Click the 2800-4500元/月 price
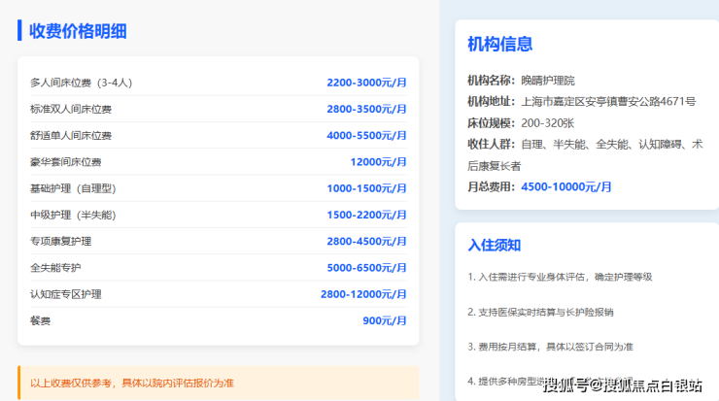The image size is (719, 401). (366, 242)
